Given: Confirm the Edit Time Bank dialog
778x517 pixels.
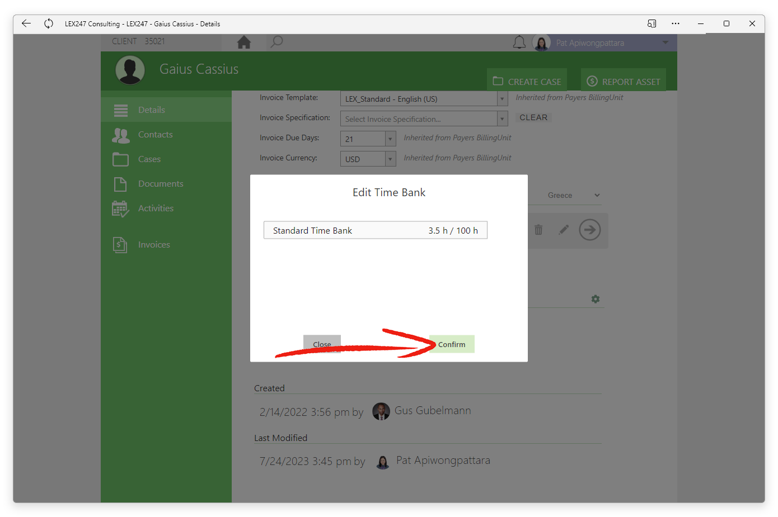Looking at the screenshot, I should pos(452,344).
